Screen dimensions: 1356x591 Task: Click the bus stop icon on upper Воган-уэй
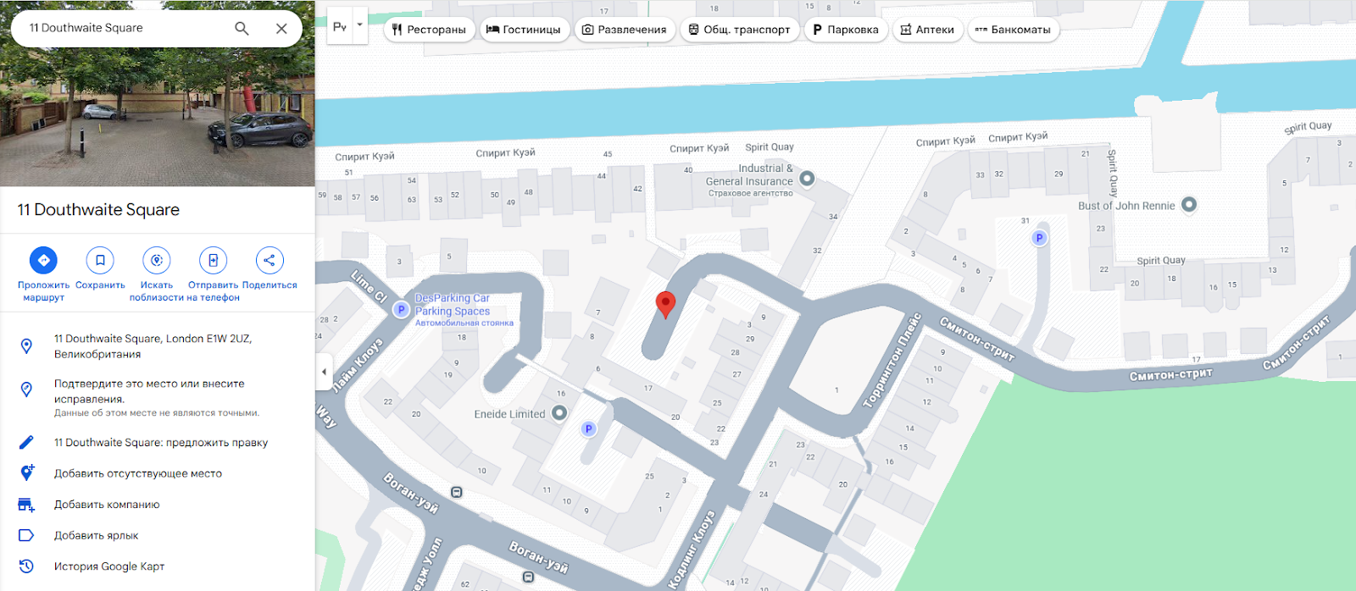(x=457, y=492)
